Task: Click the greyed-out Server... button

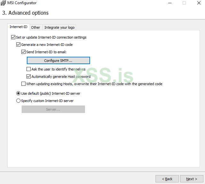Action: [53, 109]
